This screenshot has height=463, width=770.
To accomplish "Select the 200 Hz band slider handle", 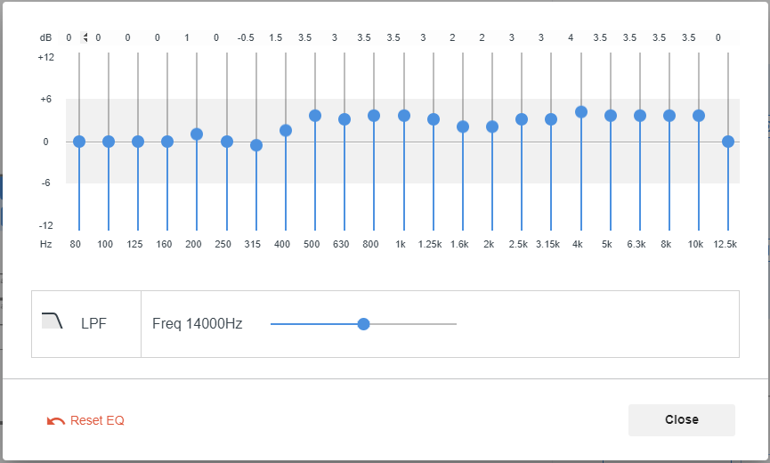I will [197, 134].
